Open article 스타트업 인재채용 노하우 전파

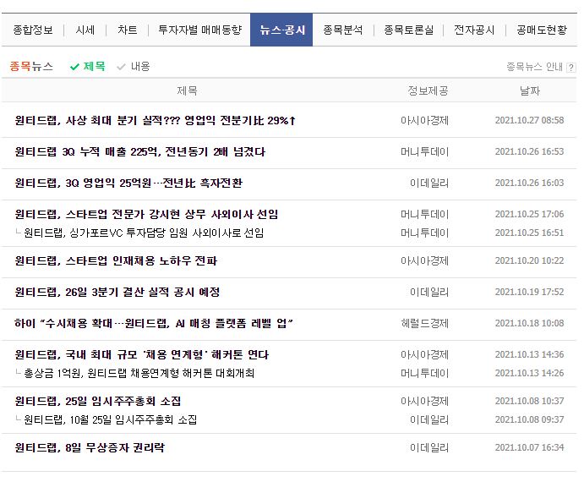tap(116, 260)
